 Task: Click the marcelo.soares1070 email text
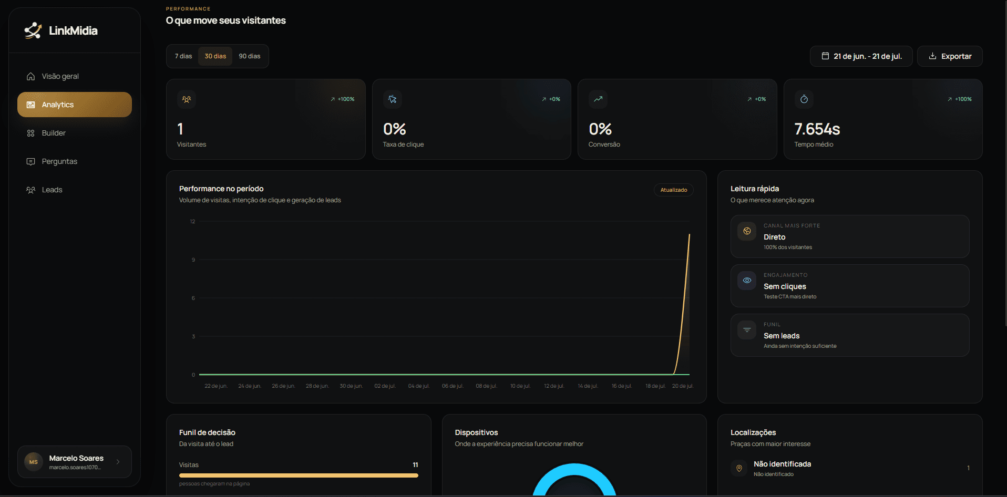tap(75, 468)
